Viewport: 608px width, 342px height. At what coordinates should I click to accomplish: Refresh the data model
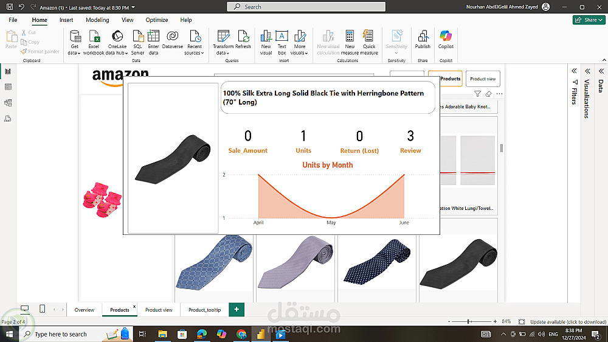click(243, 40)
